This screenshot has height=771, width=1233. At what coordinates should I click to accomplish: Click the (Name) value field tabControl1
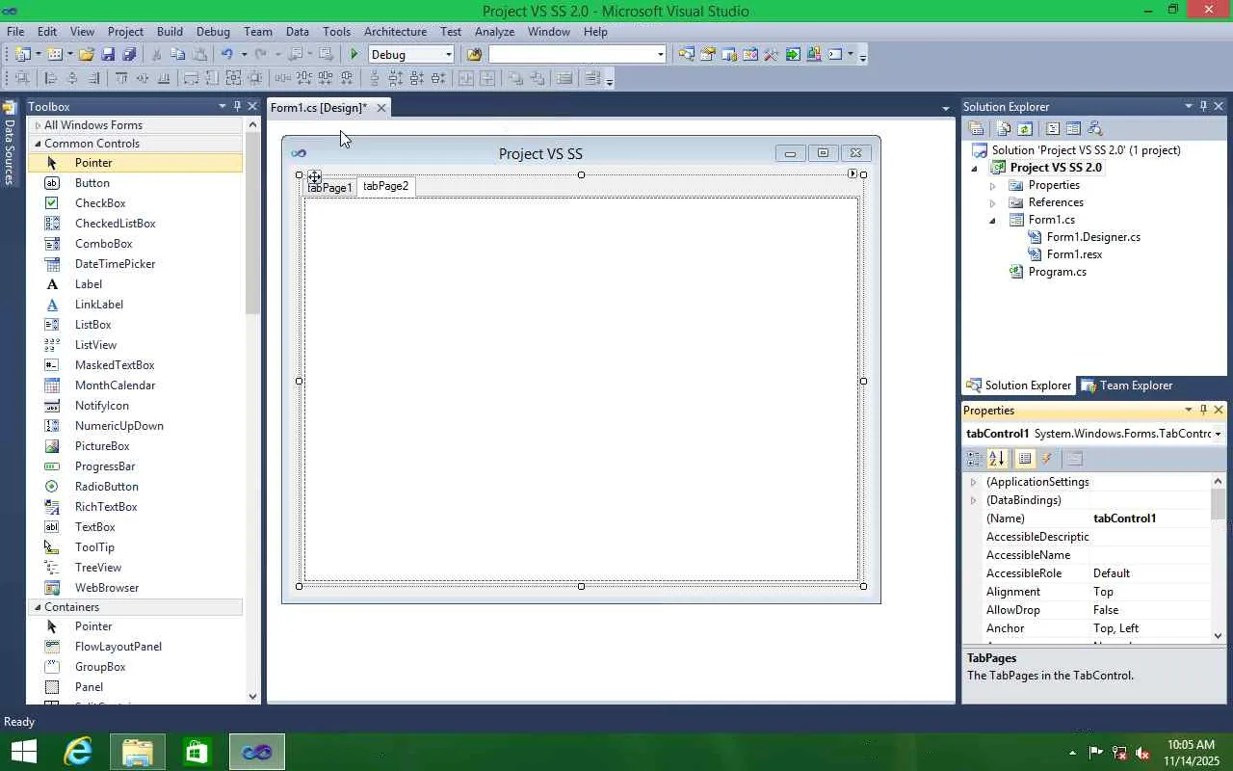pyautogui.click(x=1150, y=518)
